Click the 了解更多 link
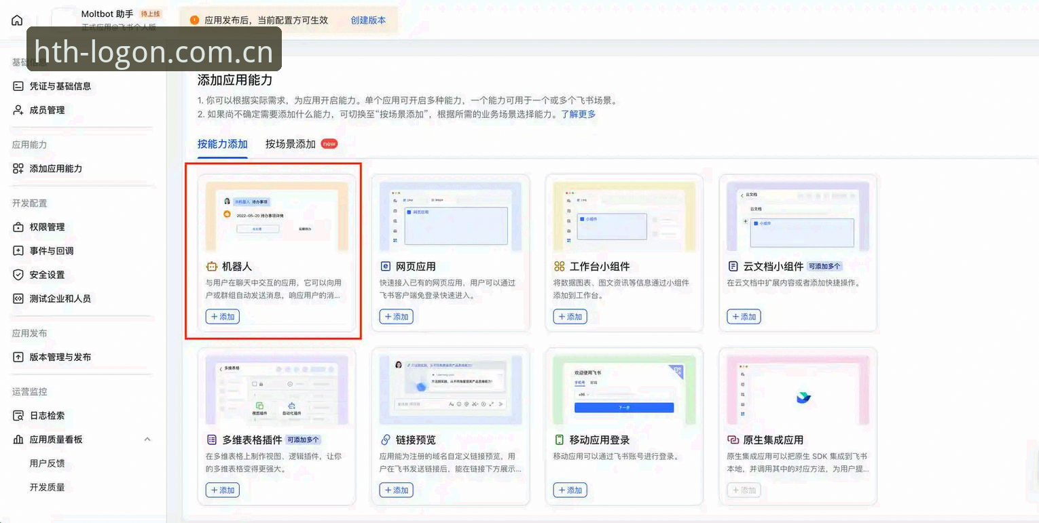The height and width of the screenshot is (523, 1039). pyautogui.click(x=579, y=114)
